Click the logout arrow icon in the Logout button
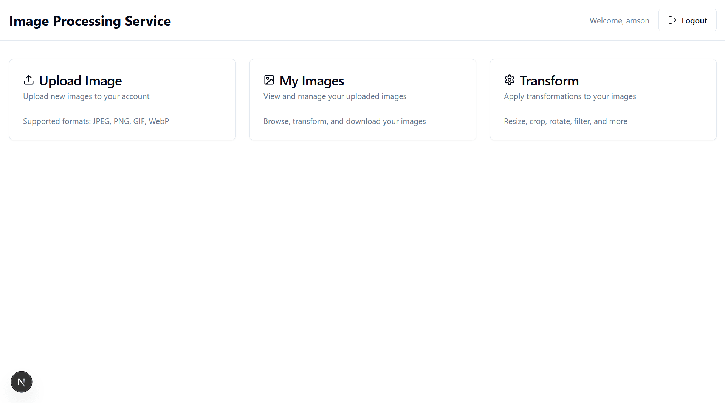 [672, 20]
